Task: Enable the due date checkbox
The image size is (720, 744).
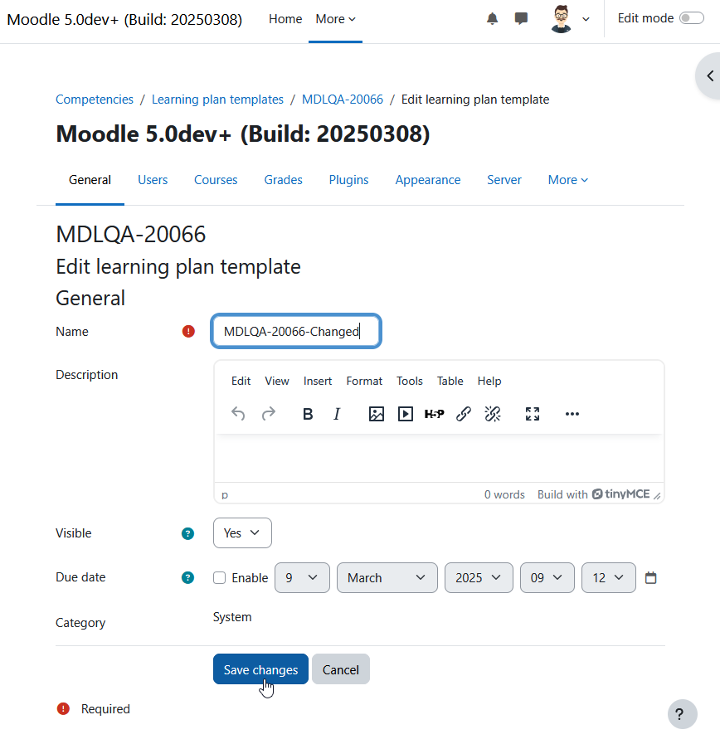Action: (x=219, y=577)
